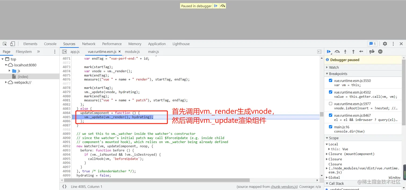
Task: Disable breakpoint at vue.runtime.esm.js:3550
Action: [x=331, y=81]
